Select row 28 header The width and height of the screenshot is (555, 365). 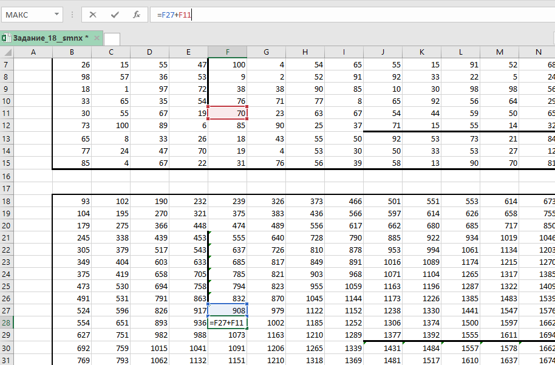pyautogui.click(x=7, y=324)
